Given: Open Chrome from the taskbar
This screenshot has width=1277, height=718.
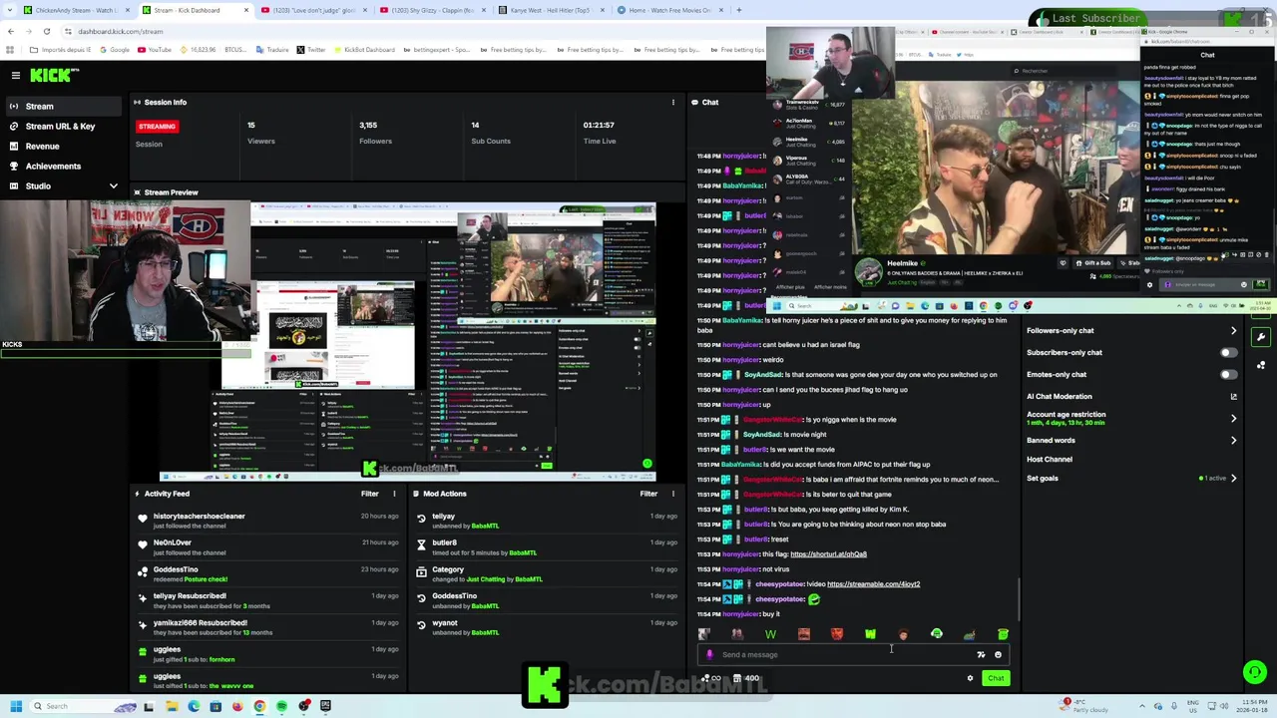Looking at the screenshot, I should point(259,707).
